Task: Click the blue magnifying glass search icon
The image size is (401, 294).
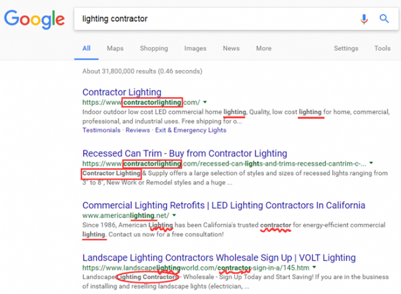Action: 384,19
